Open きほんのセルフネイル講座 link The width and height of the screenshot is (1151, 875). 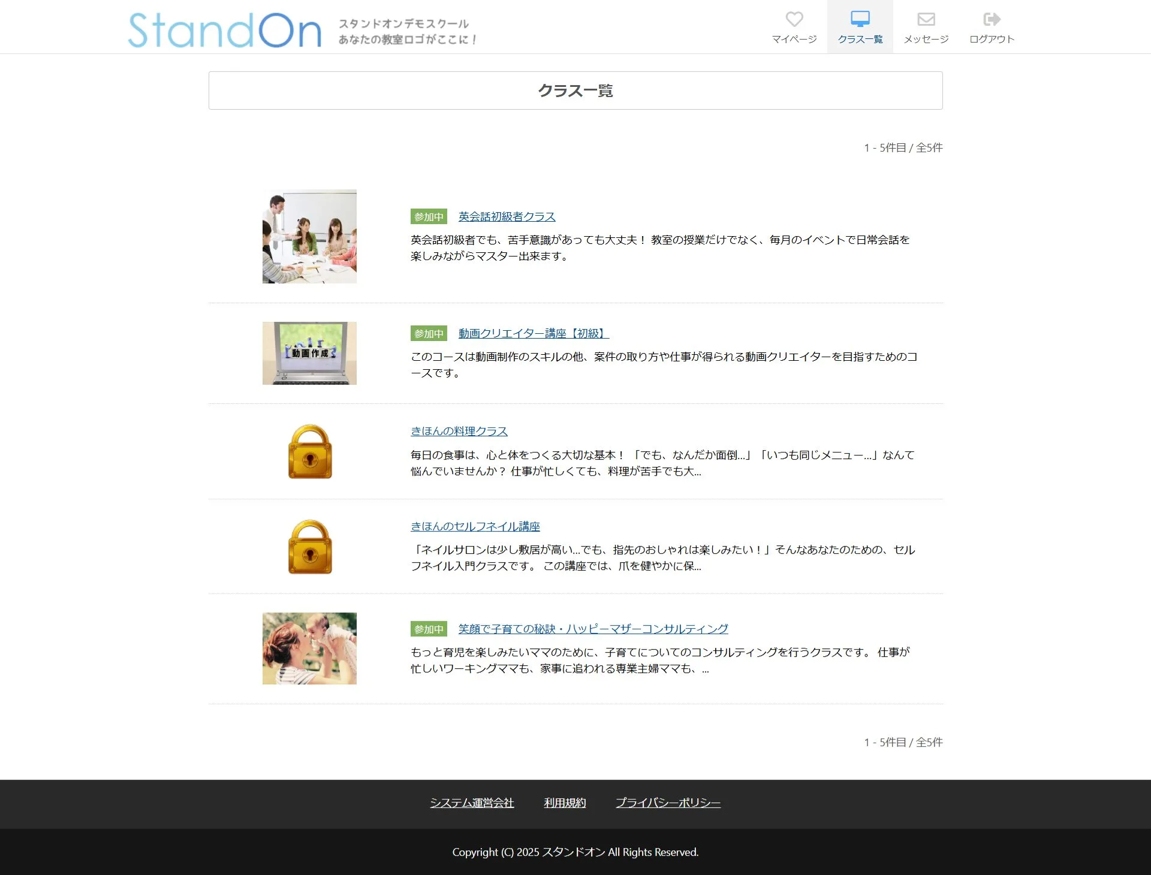475,526
